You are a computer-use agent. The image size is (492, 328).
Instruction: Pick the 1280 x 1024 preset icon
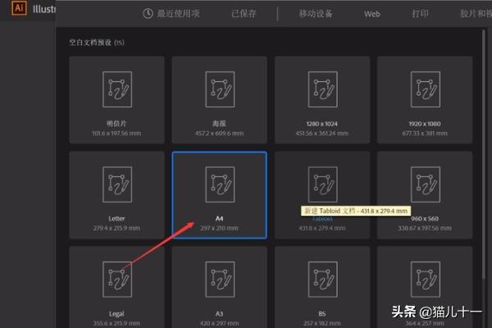coord(322,89)
